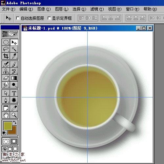
Task: Select the Zoom magnifier tool
Action: pos(14,115)
